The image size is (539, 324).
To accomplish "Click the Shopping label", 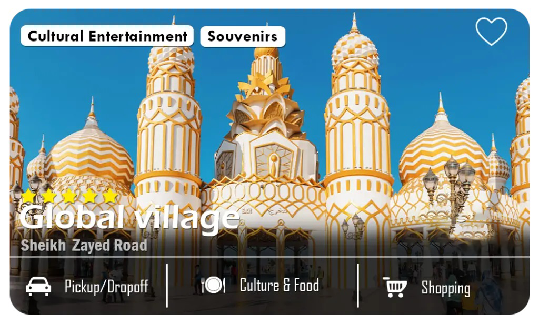I will (446, 288).
